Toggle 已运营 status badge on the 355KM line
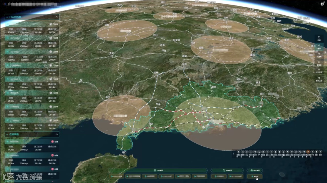 [54, 106]
